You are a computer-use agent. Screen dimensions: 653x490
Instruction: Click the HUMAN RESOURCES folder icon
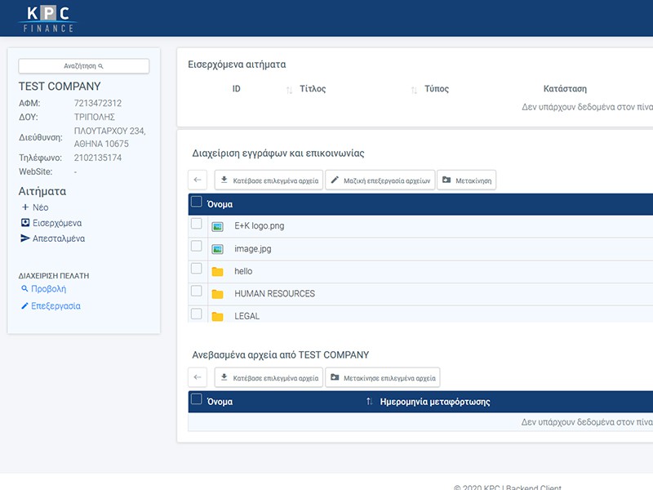click(x=217, y=294)
